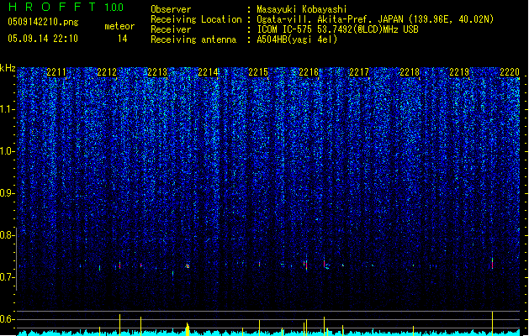Click the 1.0 frequency axis label
This screenshot has height=336, width=529.
coord(8,151)
